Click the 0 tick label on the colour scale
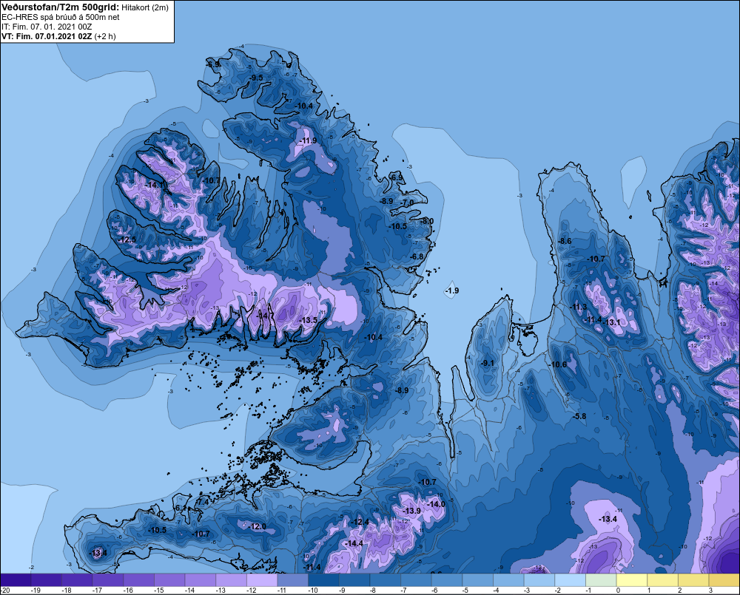The image size is (740, 595). pos(618,591)
